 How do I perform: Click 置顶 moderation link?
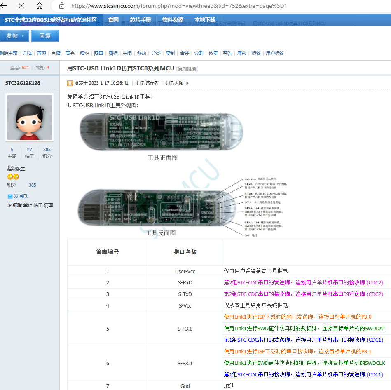click(x=41, y=53)
